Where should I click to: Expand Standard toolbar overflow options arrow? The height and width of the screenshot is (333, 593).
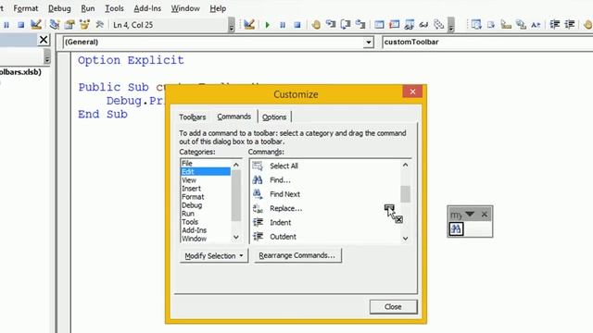[x=231, y=26]
